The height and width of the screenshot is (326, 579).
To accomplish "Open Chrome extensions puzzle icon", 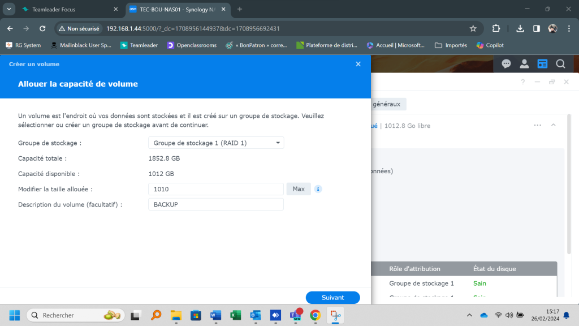I will click(496, 28).
